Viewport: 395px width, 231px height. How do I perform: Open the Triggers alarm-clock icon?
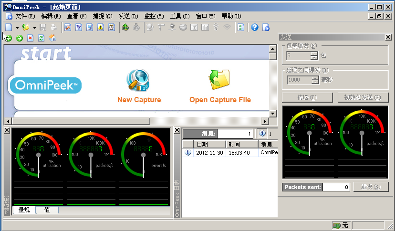(x=112, y=27)
